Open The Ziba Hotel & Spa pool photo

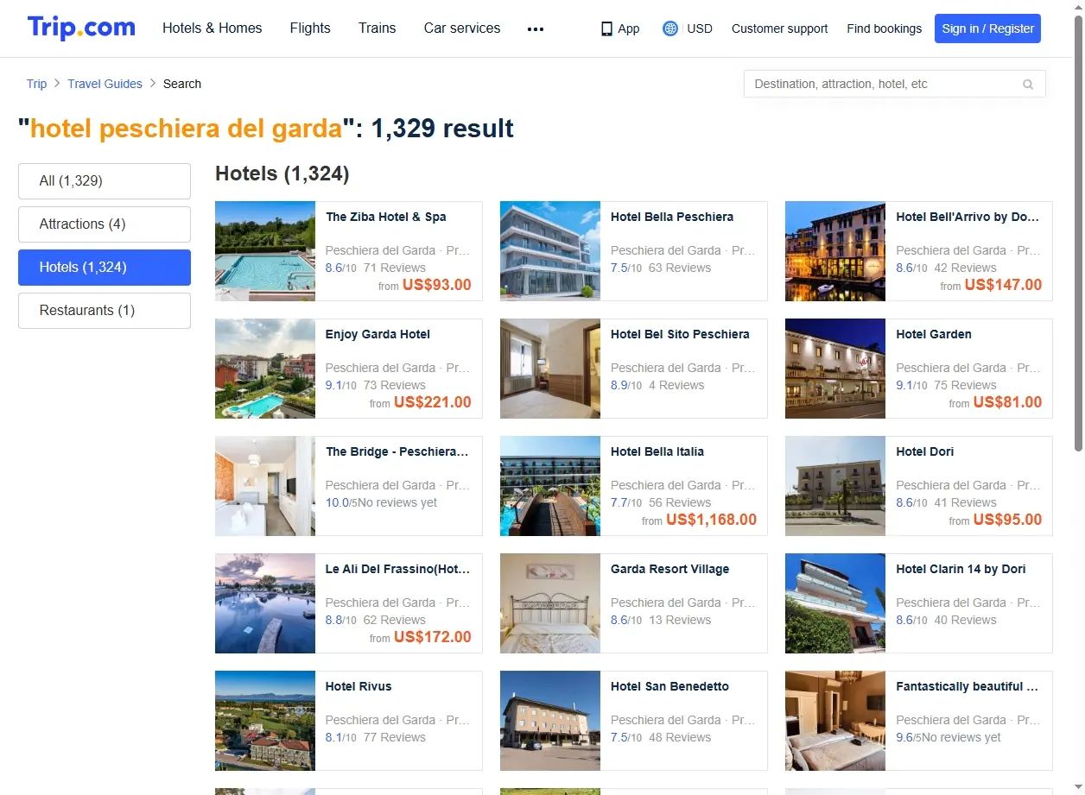coord(265,251)
